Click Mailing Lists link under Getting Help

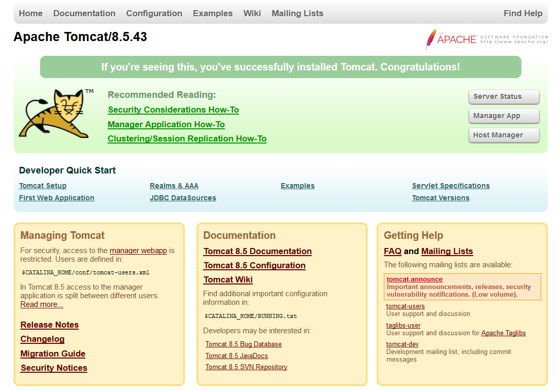pyautogui.click(x=447, y=252)
